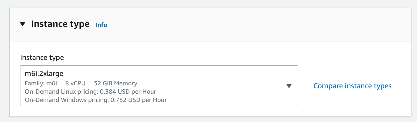Click the Instance type field label
This screenshot has width=417, height=122.
(42, 58)
